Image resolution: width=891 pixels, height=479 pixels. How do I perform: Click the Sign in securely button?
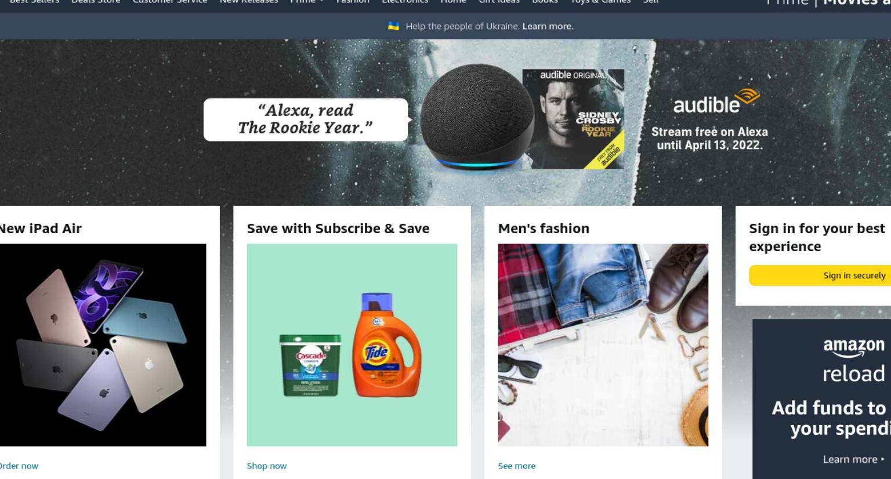(820, 275)
